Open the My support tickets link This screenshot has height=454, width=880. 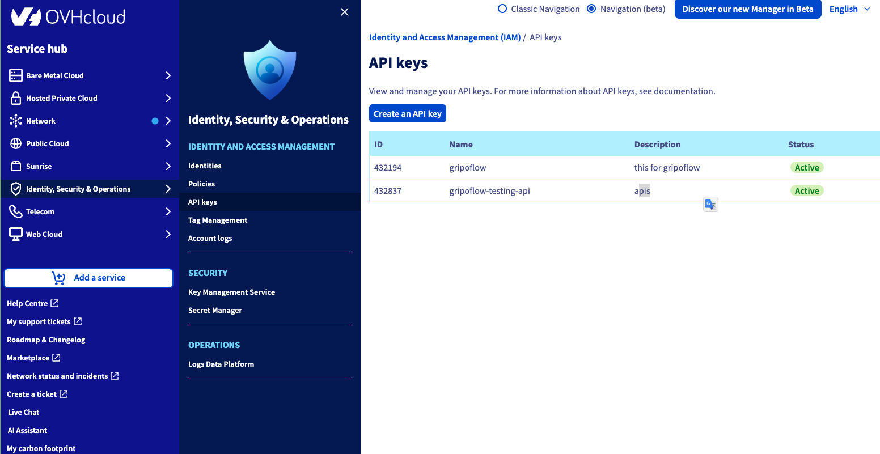point(39,321)
